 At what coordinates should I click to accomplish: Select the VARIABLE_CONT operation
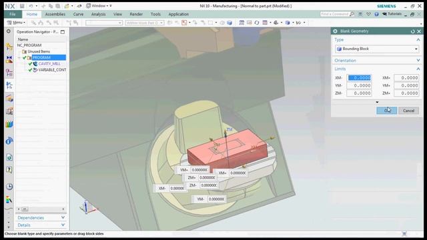point(52,70)
